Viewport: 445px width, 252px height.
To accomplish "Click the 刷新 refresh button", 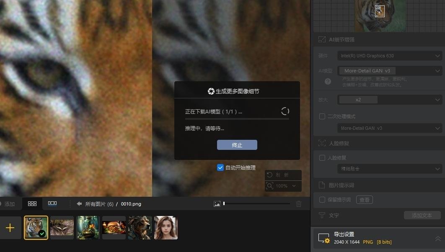I will [283, 175].
